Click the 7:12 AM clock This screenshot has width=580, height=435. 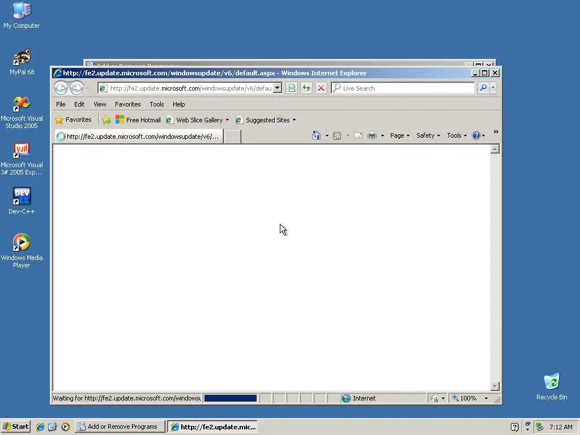pos(561,427)
